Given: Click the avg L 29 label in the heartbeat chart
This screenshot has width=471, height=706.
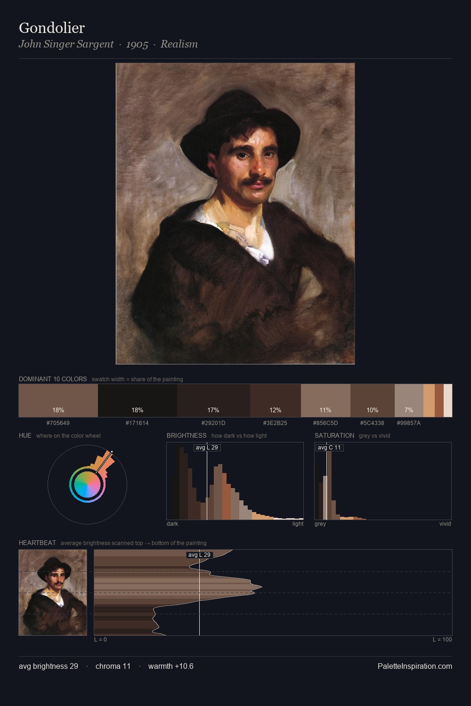Looking at the screenshot, I should (199, 555).
